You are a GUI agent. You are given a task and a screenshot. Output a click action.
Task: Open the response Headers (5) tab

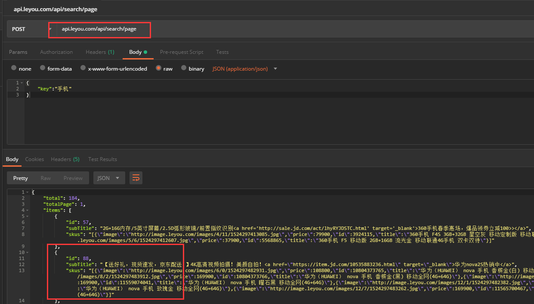pyautogui.click(x=65, y=159)
